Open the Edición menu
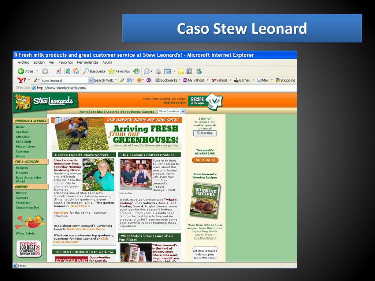 pos(39,62)
